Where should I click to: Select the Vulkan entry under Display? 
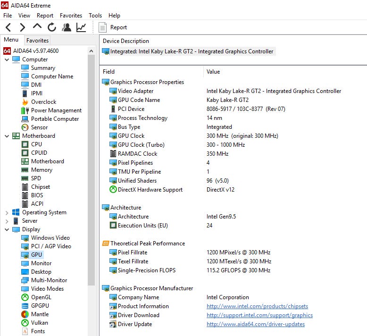tap(39, 323)
